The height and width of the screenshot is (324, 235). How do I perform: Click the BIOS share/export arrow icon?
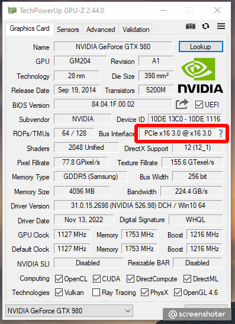tap(182, 104)
